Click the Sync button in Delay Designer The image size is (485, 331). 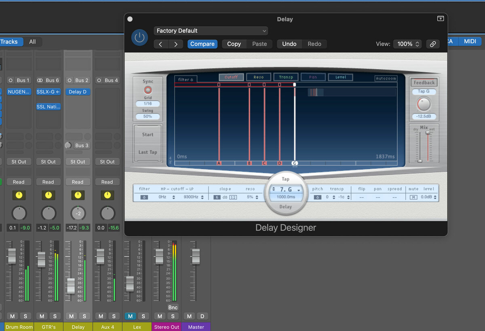click(148, 90)
